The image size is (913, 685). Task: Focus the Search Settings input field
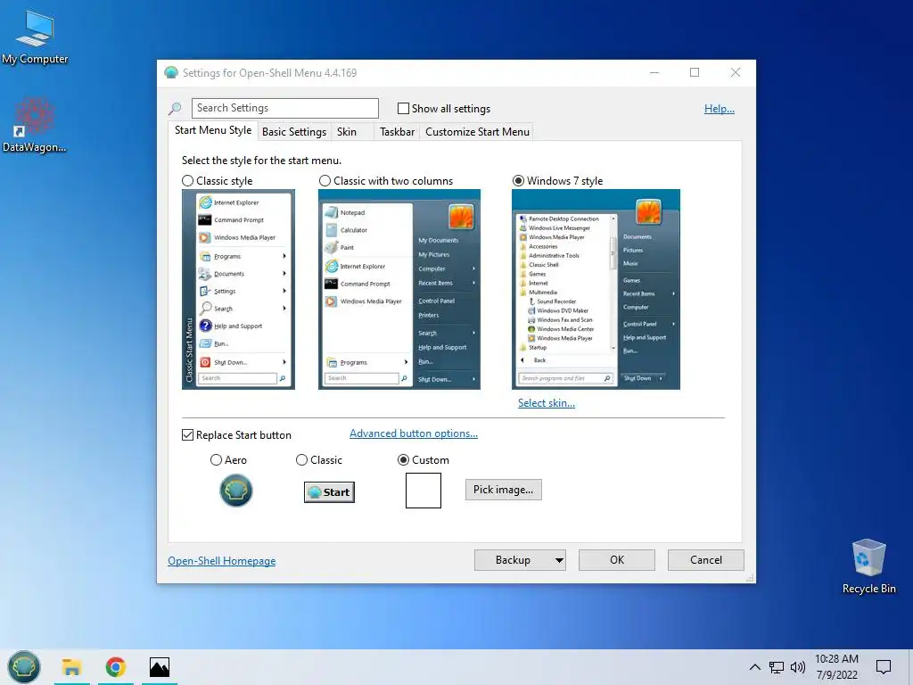click(284, 108)
